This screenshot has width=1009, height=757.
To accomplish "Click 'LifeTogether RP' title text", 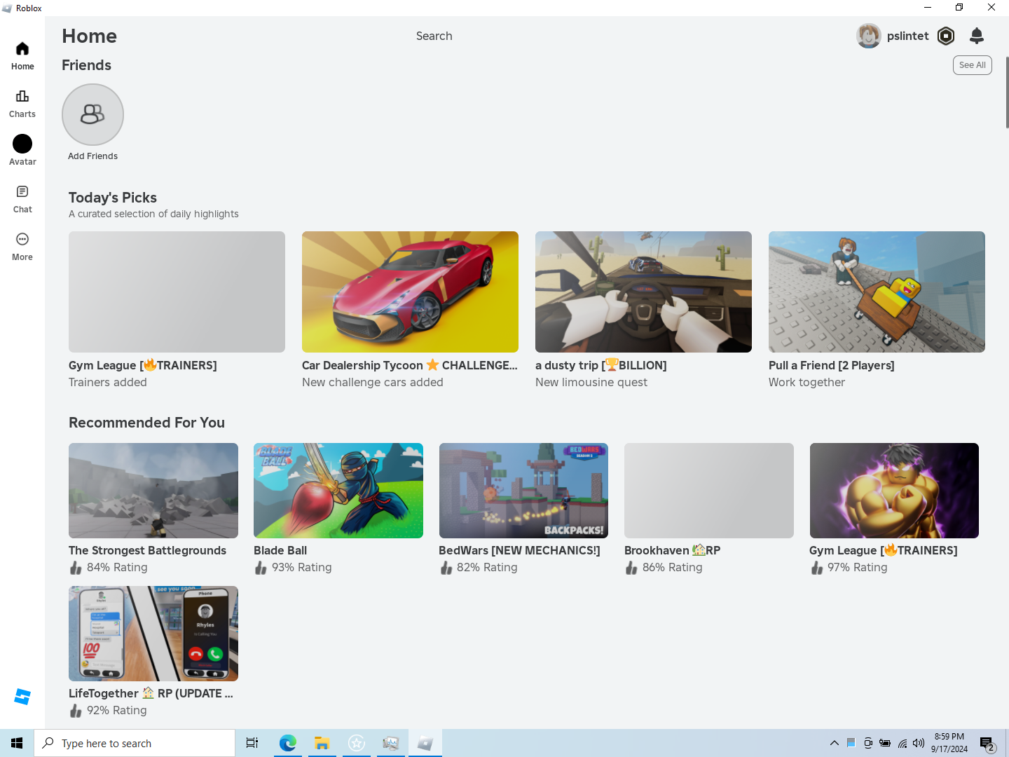I will tap(151, 693).
